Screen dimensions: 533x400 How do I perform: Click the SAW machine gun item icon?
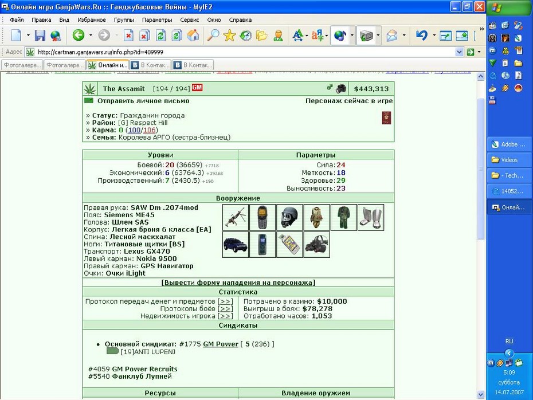[236, 218]
